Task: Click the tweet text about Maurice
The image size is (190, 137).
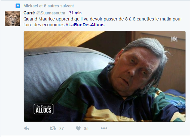Action: (103, 22)
